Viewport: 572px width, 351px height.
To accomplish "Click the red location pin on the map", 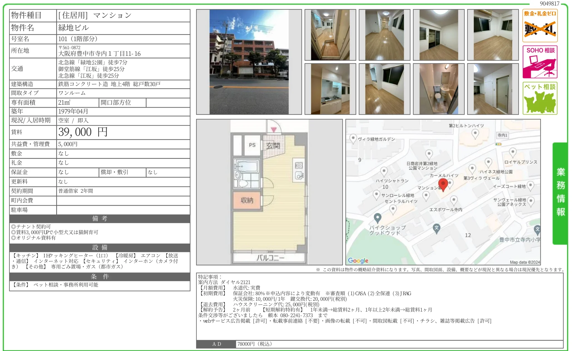I will click(x=443, y=184).
